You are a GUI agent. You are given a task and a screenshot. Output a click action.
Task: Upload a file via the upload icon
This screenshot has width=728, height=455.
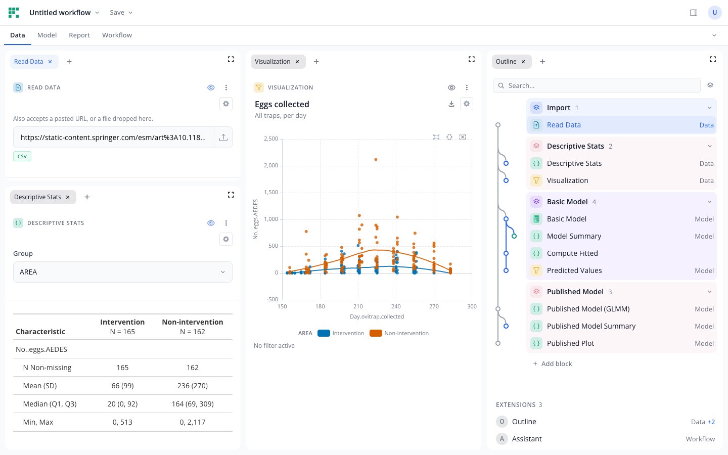[x=223, y=138]
